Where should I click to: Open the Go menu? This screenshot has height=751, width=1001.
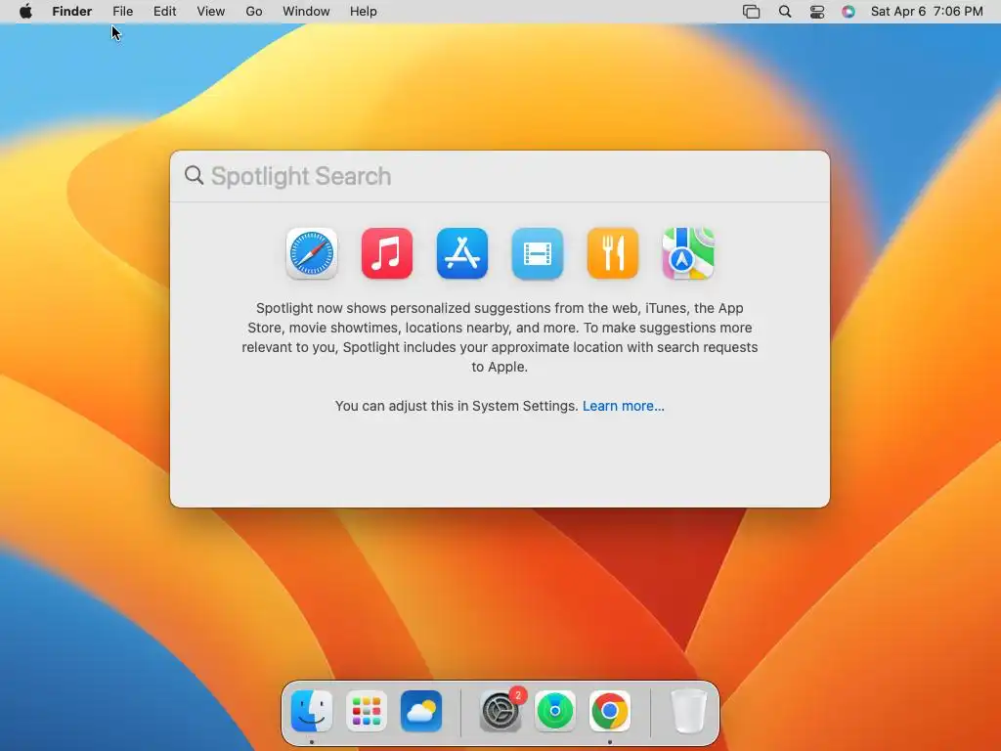point(254,12)
